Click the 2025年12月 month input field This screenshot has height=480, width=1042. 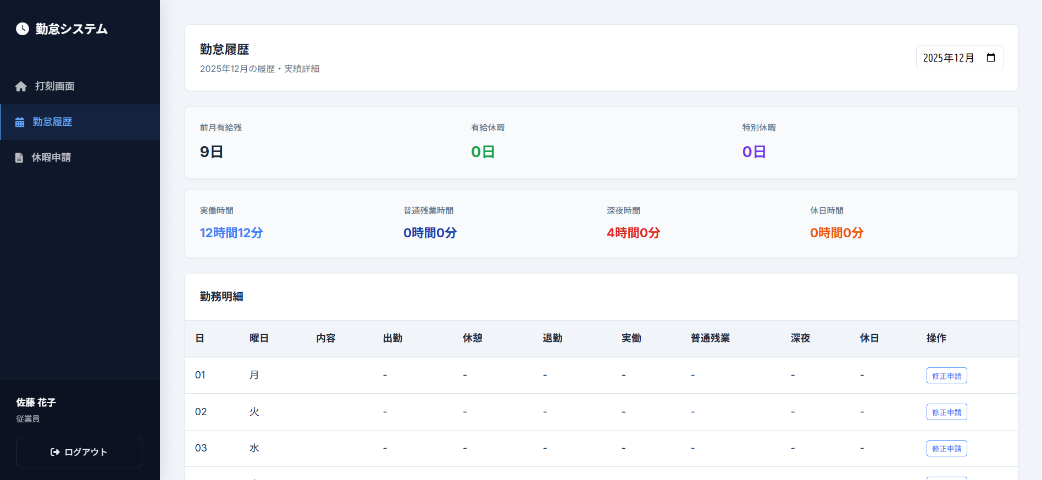(x=949, y=58)
